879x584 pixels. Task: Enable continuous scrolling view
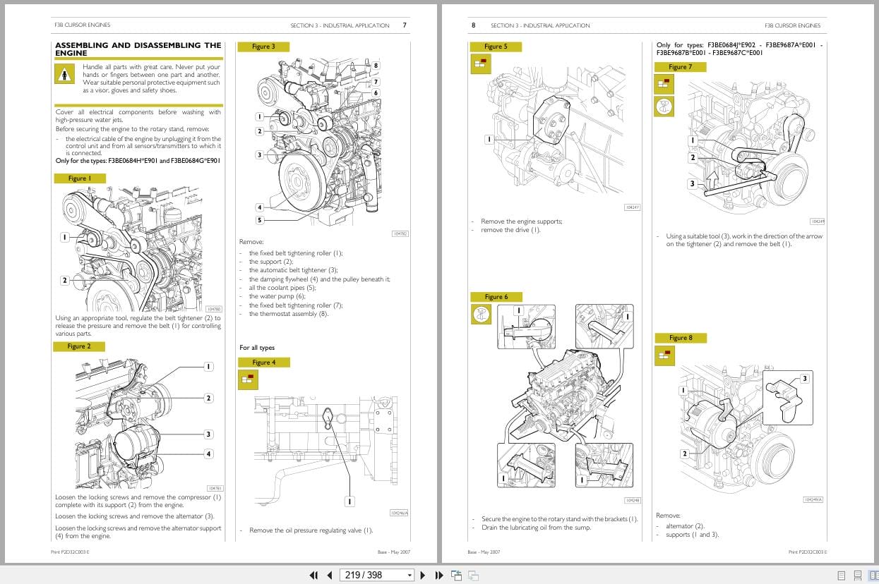click(857, 576)
